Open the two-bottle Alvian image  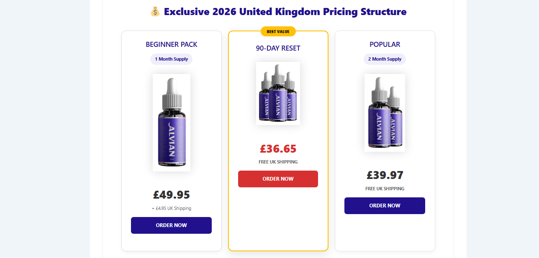385,113
